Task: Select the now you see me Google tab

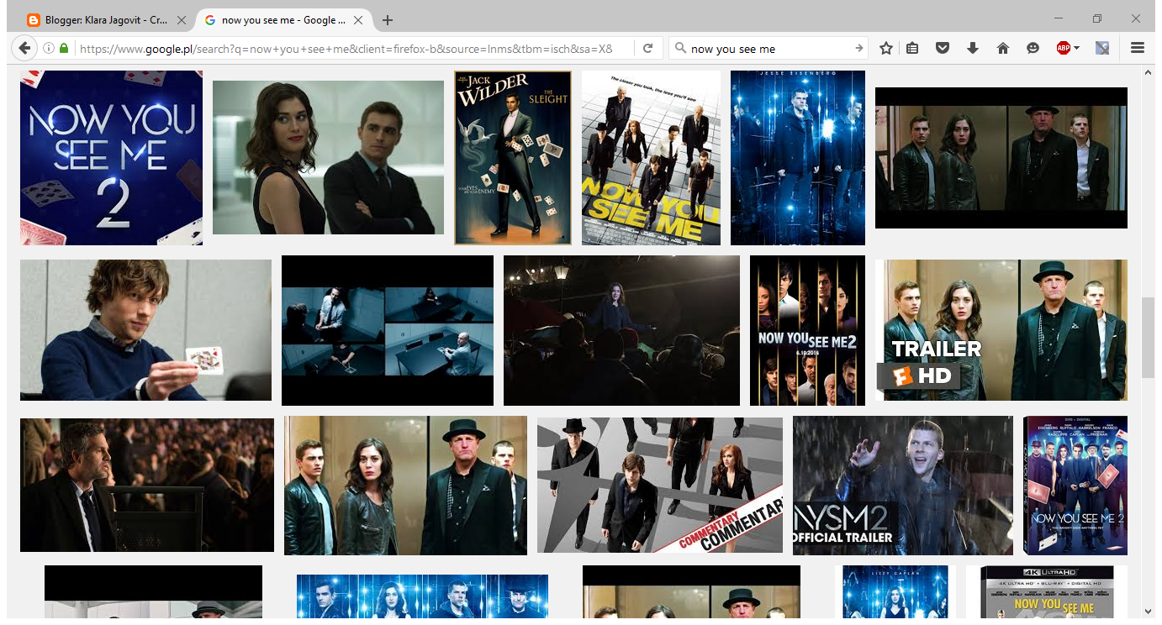Action: coord(283,20)
